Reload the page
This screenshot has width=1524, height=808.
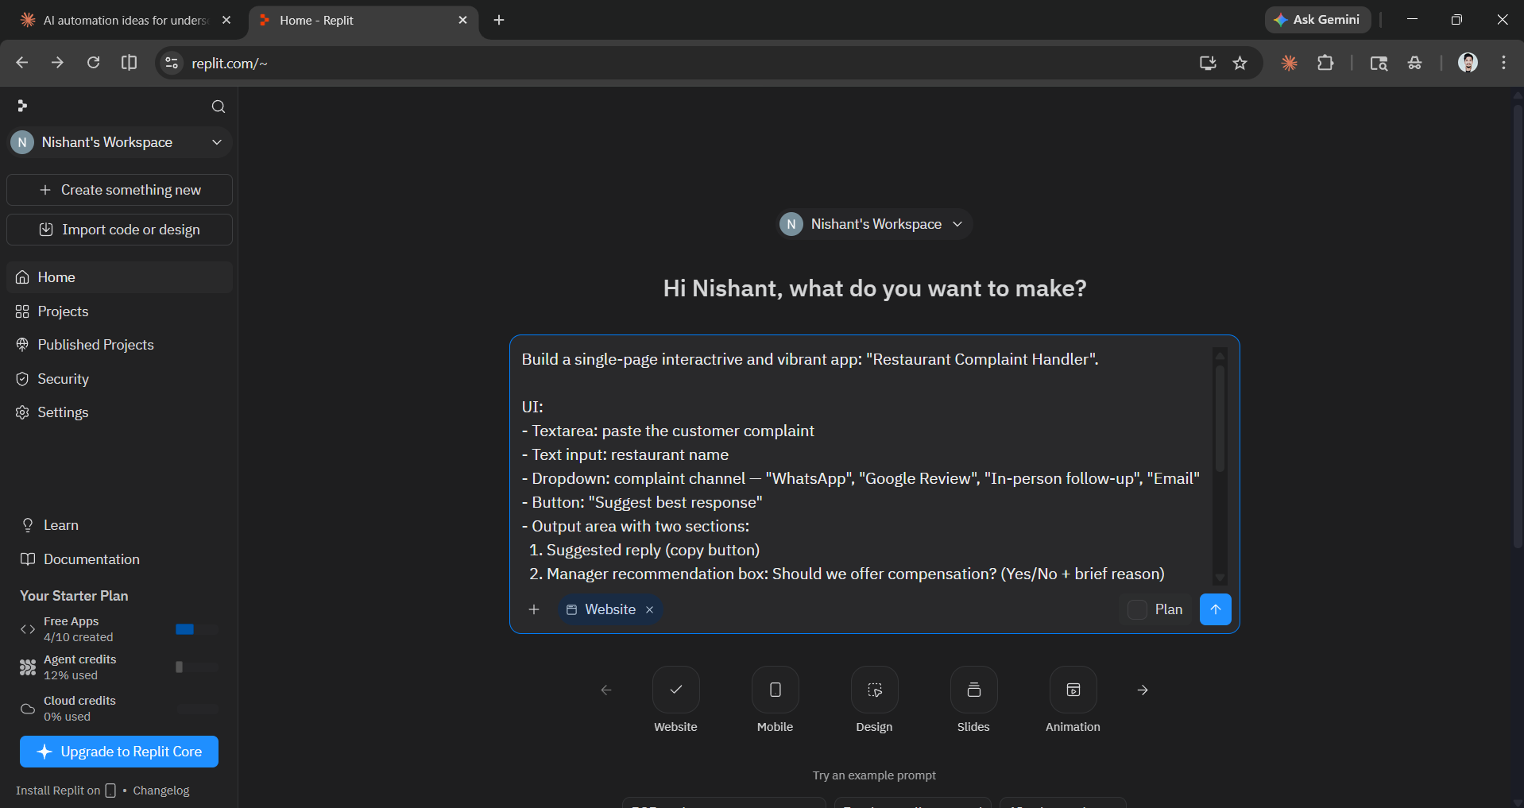click(x=93, y=63)
